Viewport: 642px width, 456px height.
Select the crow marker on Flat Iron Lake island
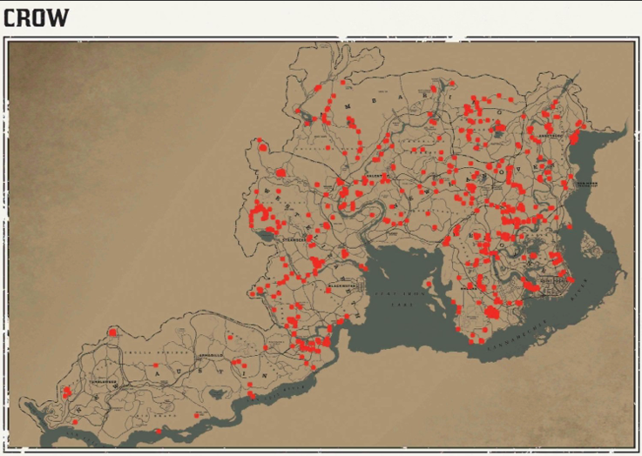[428, 283]
